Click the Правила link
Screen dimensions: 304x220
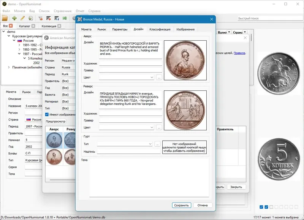point(239,53)
